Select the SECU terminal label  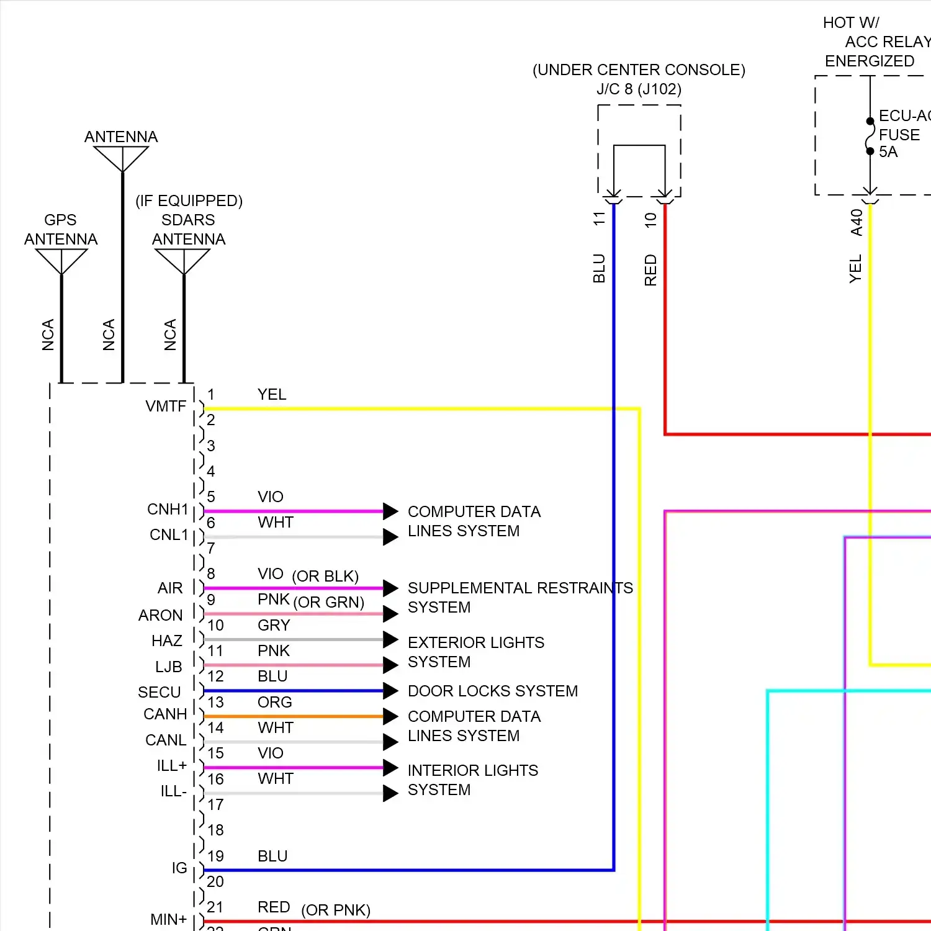click(x=160, y=692)
